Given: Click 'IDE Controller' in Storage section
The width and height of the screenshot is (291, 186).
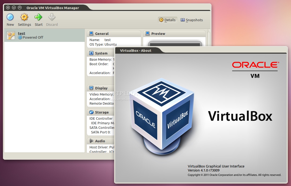Looking at the screenshot, I should tap(101, 118).
